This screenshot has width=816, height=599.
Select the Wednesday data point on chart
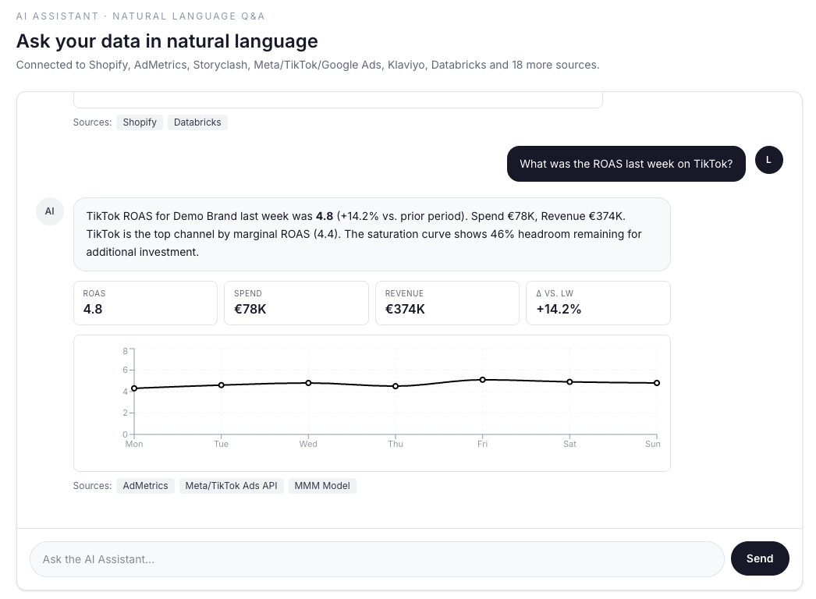[308, 383]
